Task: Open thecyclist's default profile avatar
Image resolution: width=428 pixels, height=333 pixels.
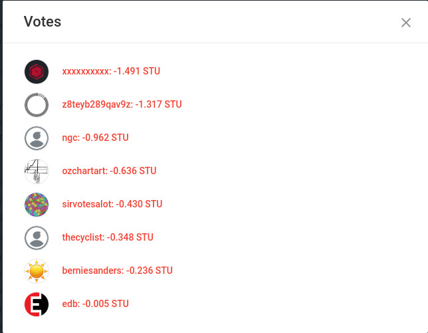Action: [37, 238]
